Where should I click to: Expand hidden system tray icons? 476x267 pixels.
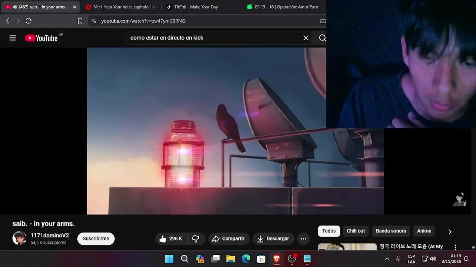[387, 259]
